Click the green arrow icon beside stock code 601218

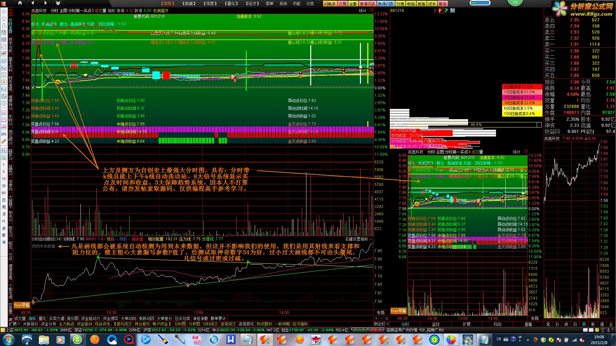coord(447,11)
